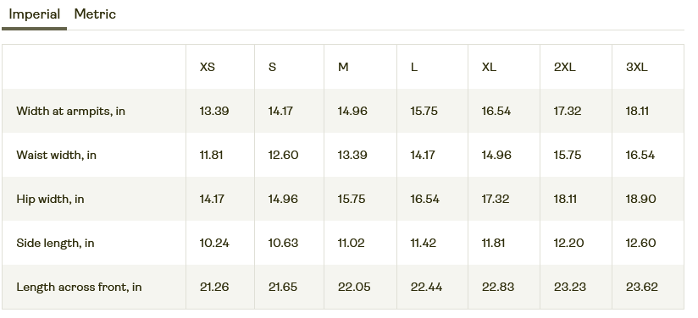698x318 pixels.
Task: Select the Width at armpits row label
Action: click(x=71, y=111)
